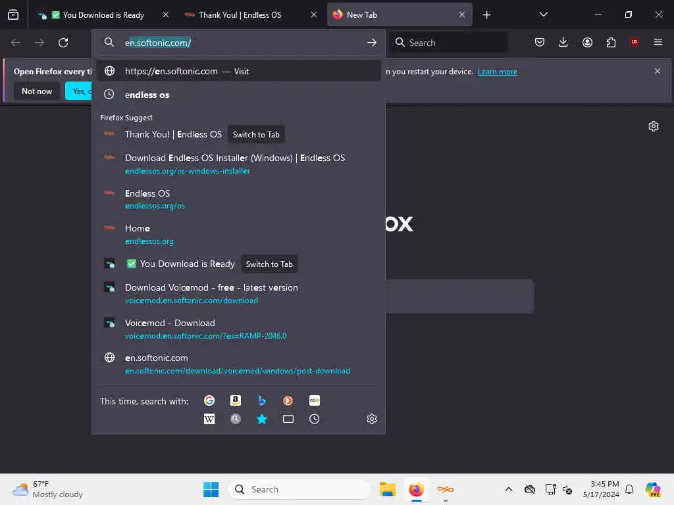The height and width of the screenshot is (505, 674).
Task: Open en.softonic.com post-download suggestion
Action: tap(238, 364)
